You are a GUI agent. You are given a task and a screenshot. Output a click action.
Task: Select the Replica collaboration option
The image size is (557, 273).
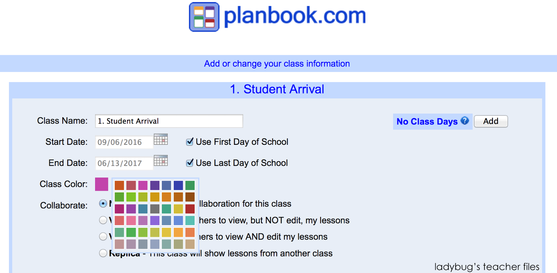pos(103,253)
